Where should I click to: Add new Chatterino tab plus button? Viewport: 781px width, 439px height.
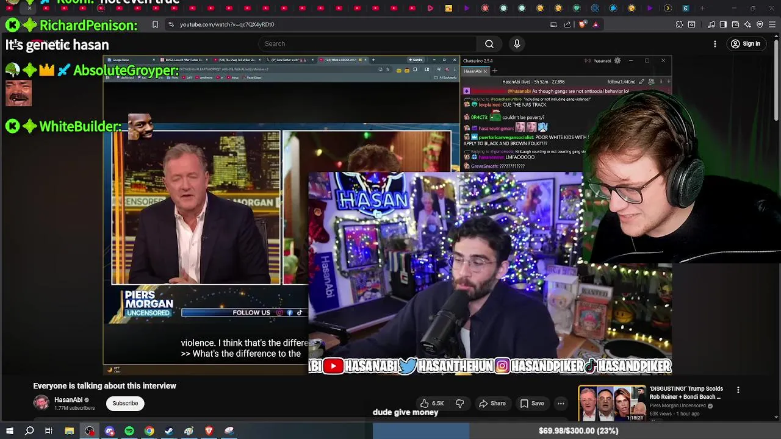pyautogui.click(x=494, y=71)
